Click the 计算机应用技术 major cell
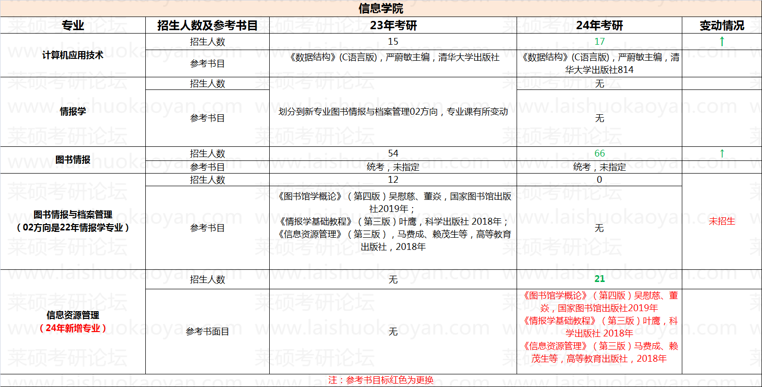The image size is (762, 387). point(73,55)
